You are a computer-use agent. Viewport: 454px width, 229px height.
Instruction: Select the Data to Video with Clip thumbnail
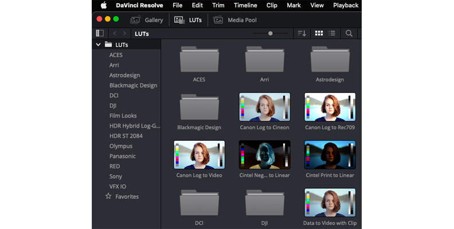pyautogui.click(x=330, y=203)
